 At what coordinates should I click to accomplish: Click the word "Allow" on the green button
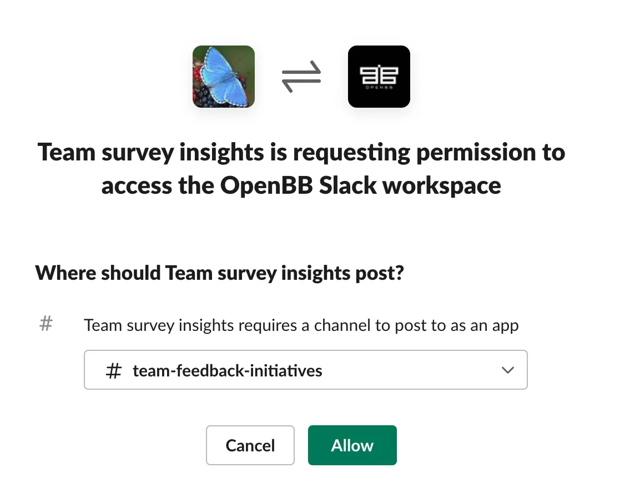point(352,445)
